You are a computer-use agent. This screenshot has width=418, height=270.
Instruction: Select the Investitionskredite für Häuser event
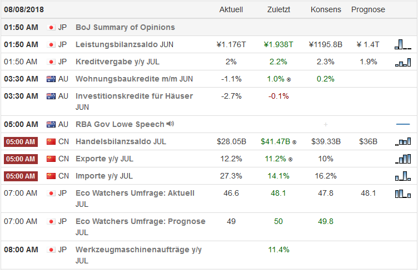134,96
